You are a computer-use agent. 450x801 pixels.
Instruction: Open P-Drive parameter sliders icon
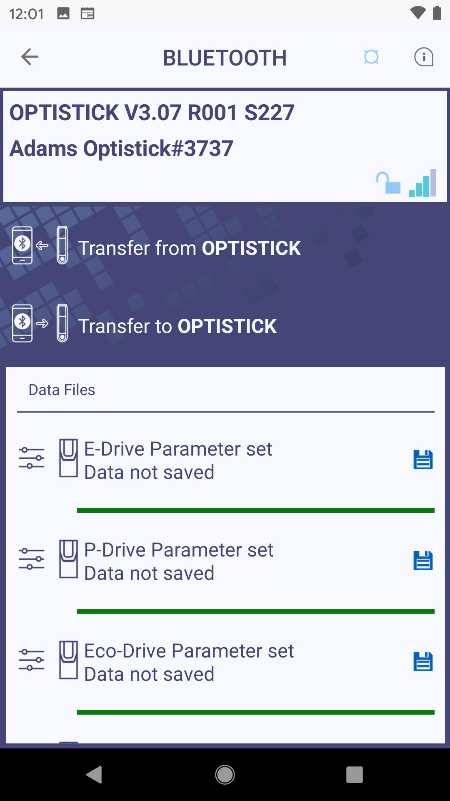point(32,559)
